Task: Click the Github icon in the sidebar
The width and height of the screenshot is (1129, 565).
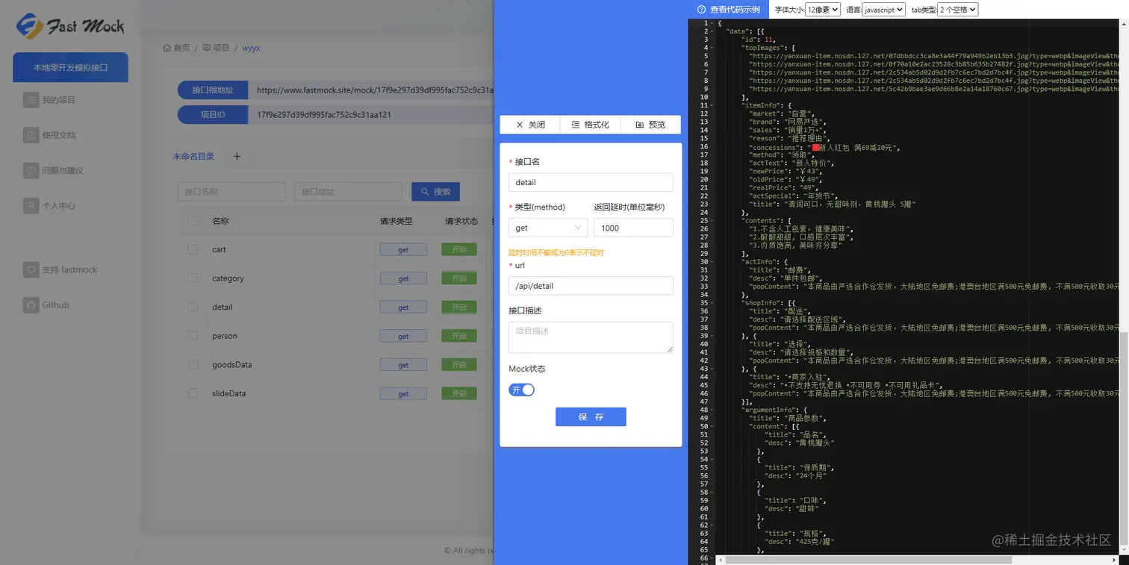Action: tap(31, 305)
